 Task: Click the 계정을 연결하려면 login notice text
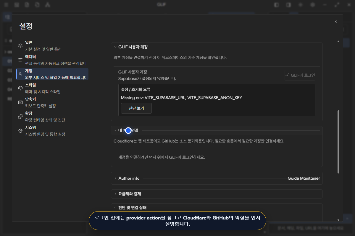coord(162,157)
